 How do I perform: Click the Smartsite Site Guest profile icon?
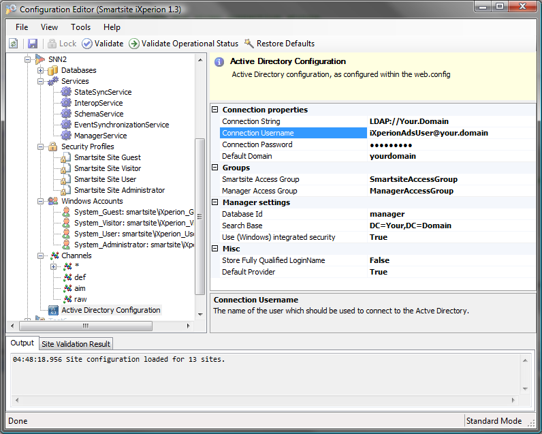(x=65, y=157)
